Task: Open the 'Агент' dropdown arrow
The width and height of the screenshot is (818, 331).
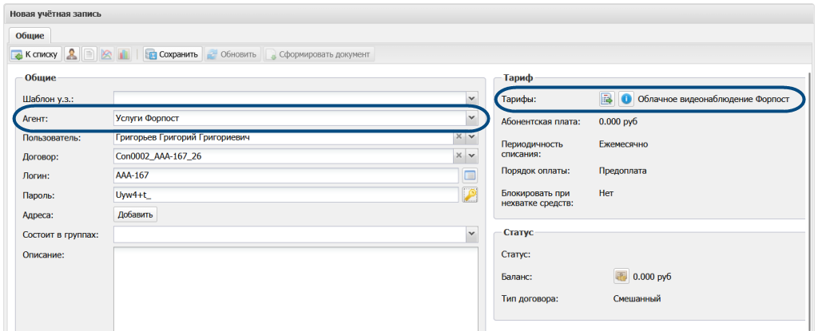Action: pos(471,119)
